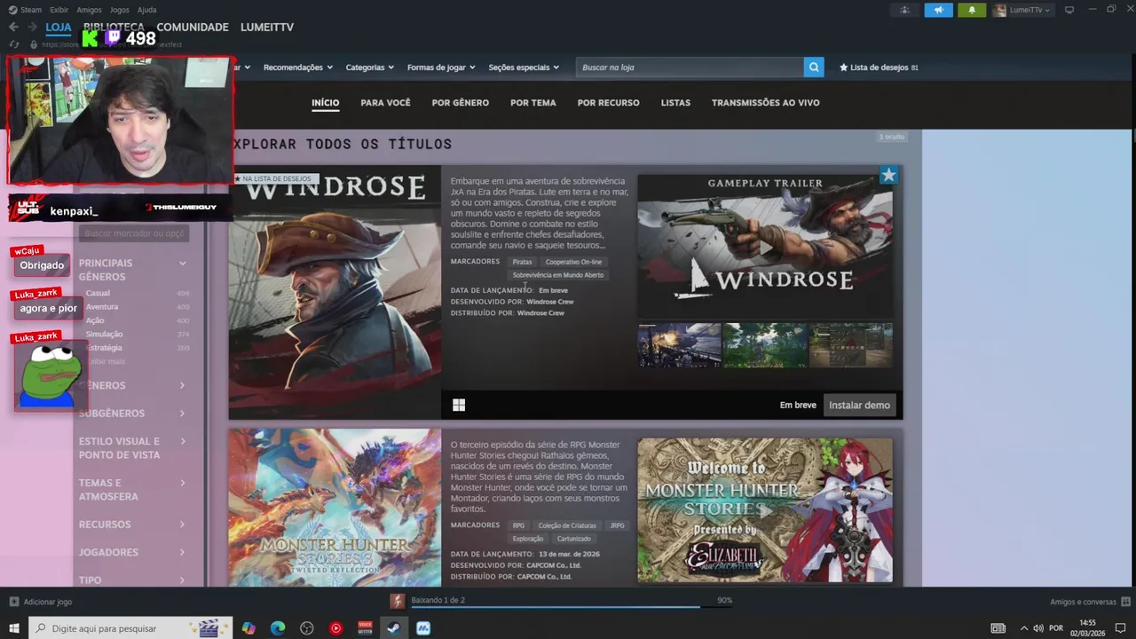Open the Monster Hunter Stories 3 cover art
The image size is (1136, 639).
tap(335, 508)
